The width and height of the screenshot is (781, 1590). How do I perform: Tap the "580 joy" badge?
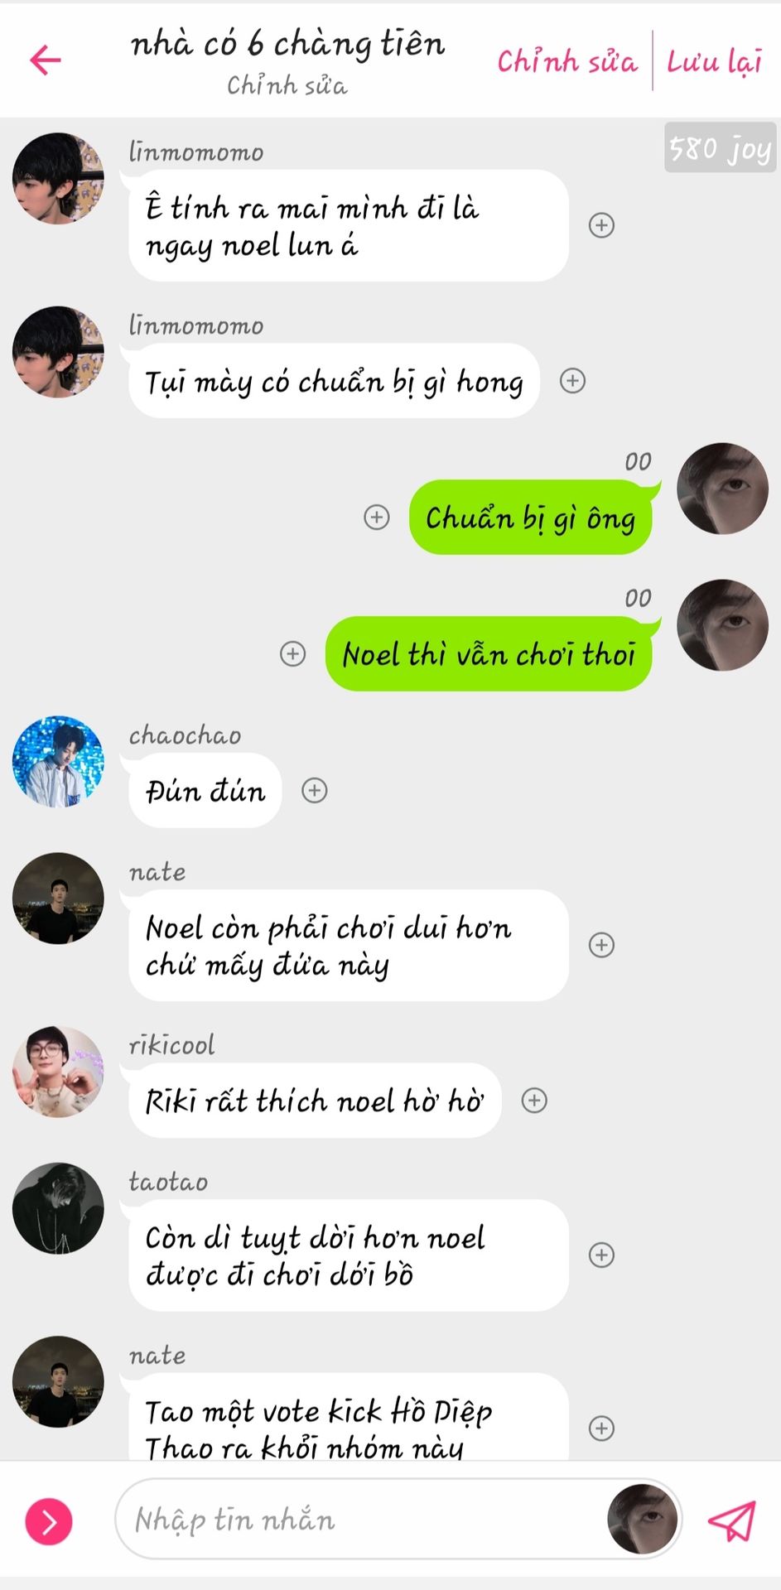721,148
